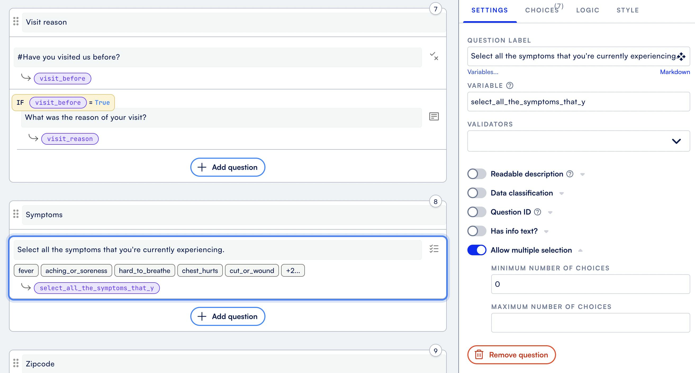The height and width of the screenshot is (373, 695).
Task: Click the IF visit_before = True condition
Action: click(x=63, y=102)
